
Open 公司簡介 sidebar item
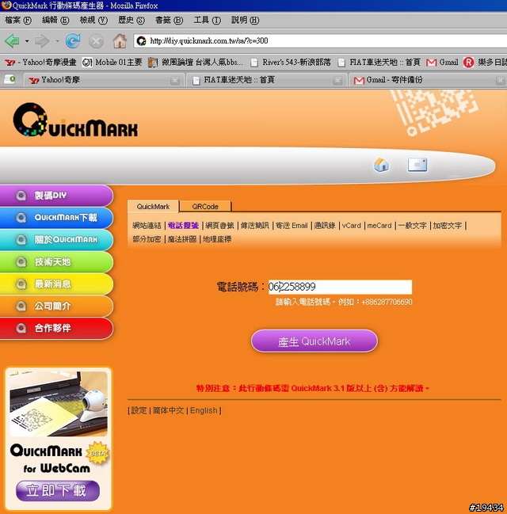tap(56, 306)
